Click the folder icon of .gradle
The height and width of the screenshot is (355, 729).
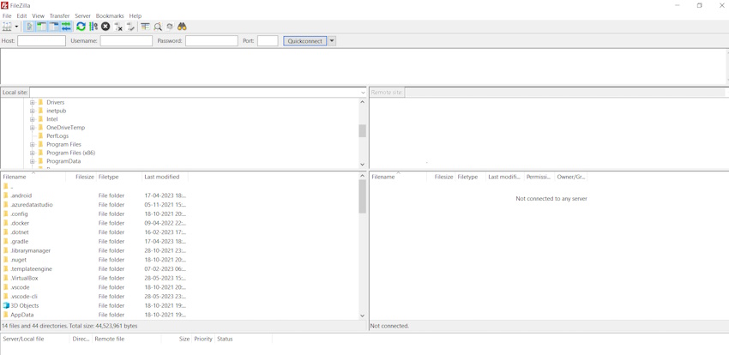[6, 241]
